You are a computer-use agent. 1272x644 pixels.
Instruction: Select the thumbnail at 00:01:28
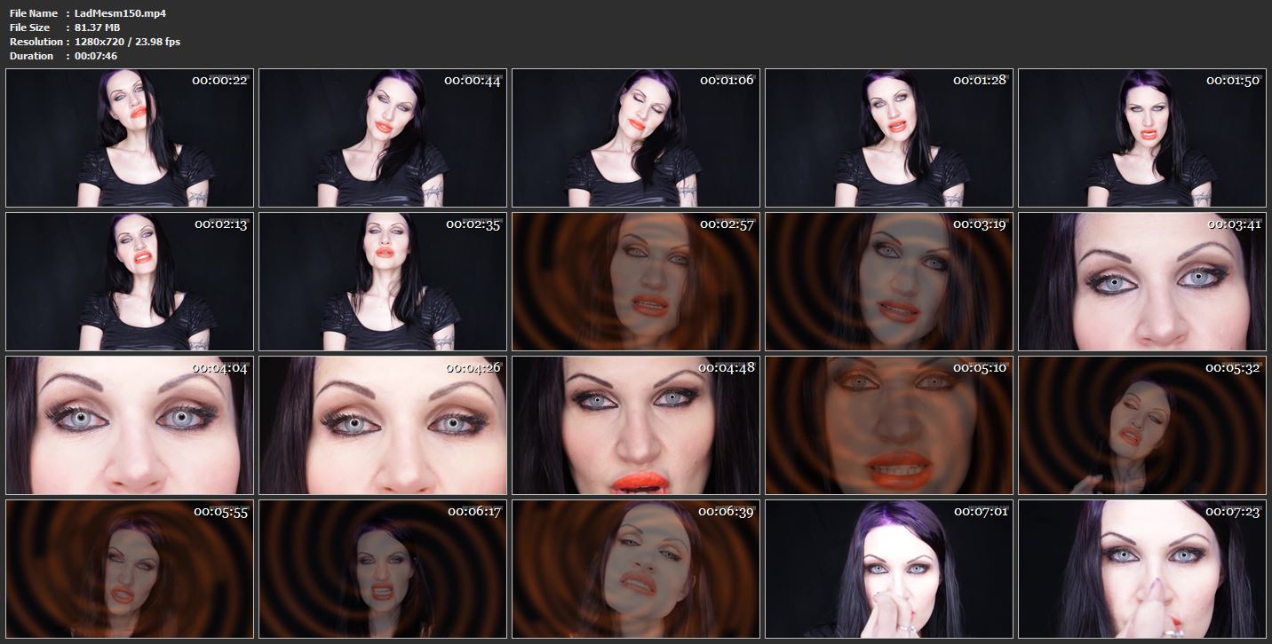click(889, 138)
